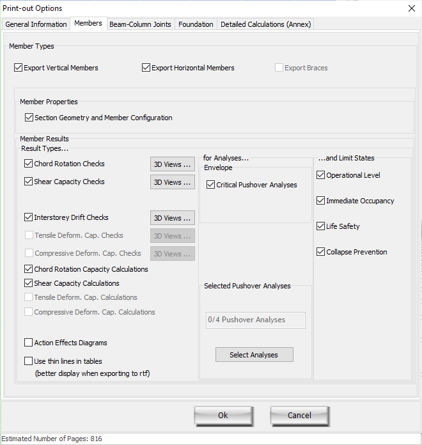Open 3D Views for Shear Capacity Checks
Image resolution: width=422 pixels, height=445 pixels.
tap(172, 182)
